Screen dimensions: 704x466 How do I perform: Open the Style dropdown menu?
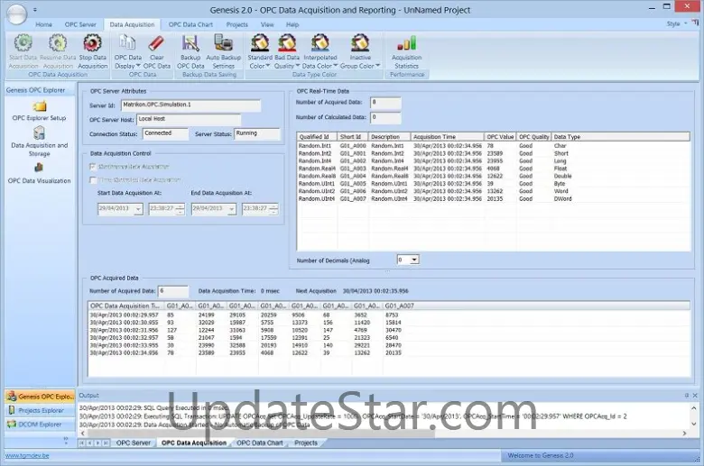point(677,23)
